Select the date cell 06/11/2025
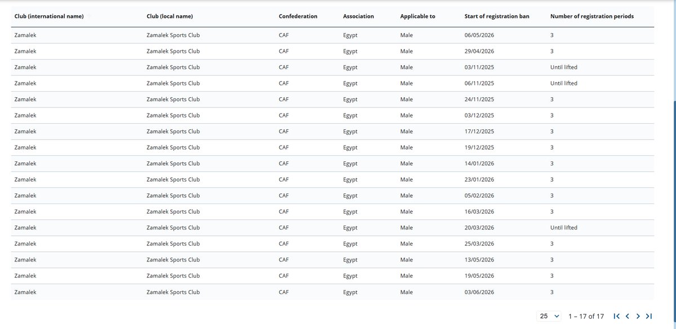Screen dimensions: 676x329 pos(479,83)
